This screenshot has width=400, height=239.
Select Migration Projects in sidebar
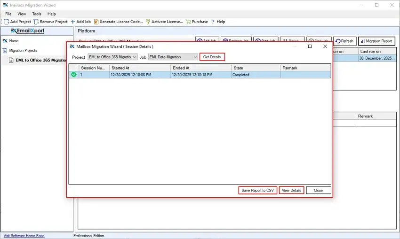click(20, 50)
